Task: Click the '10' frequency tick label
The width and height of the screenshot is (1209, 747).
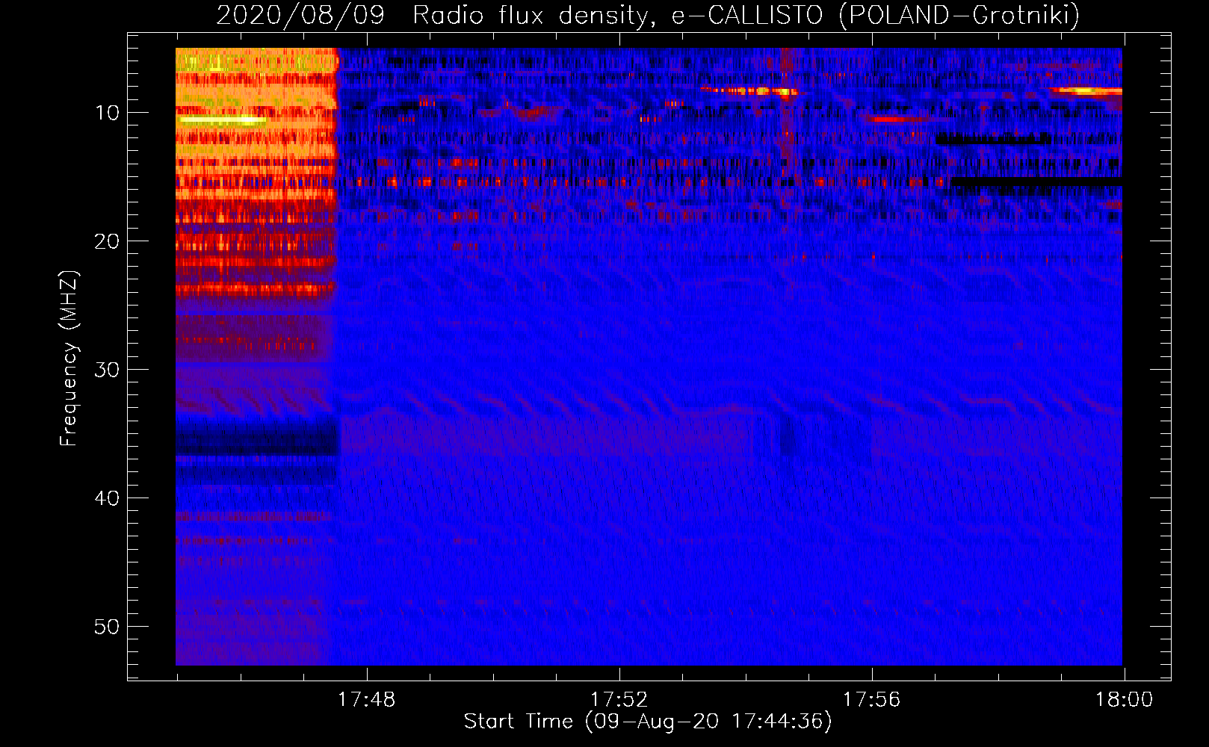Action: [107, 113]
